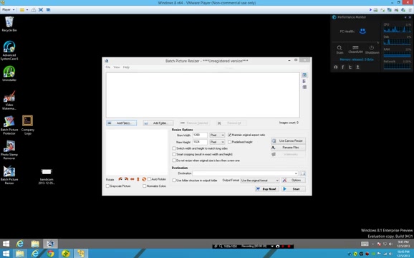
Task: Select Uninstaller desktop icon
Action: [x=9, y=73]
